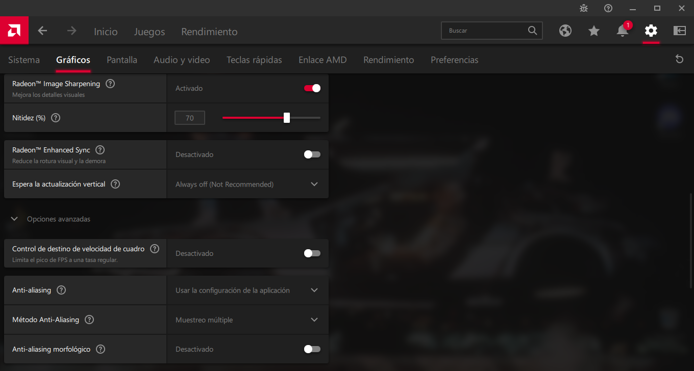The image size is (694, 371).
Task: Open Espera la actualización vertical dropdown
Action: 247,184
